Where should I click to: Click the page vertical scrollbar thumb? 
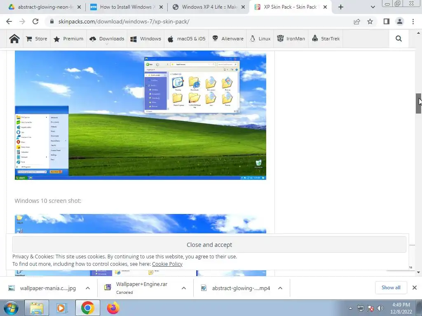point(418,103)
